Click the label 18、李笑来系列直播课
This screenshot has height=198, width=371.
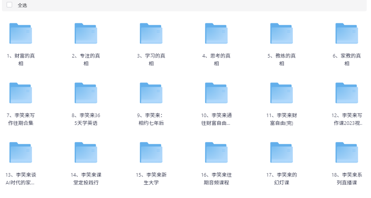[x=347, y=179]
